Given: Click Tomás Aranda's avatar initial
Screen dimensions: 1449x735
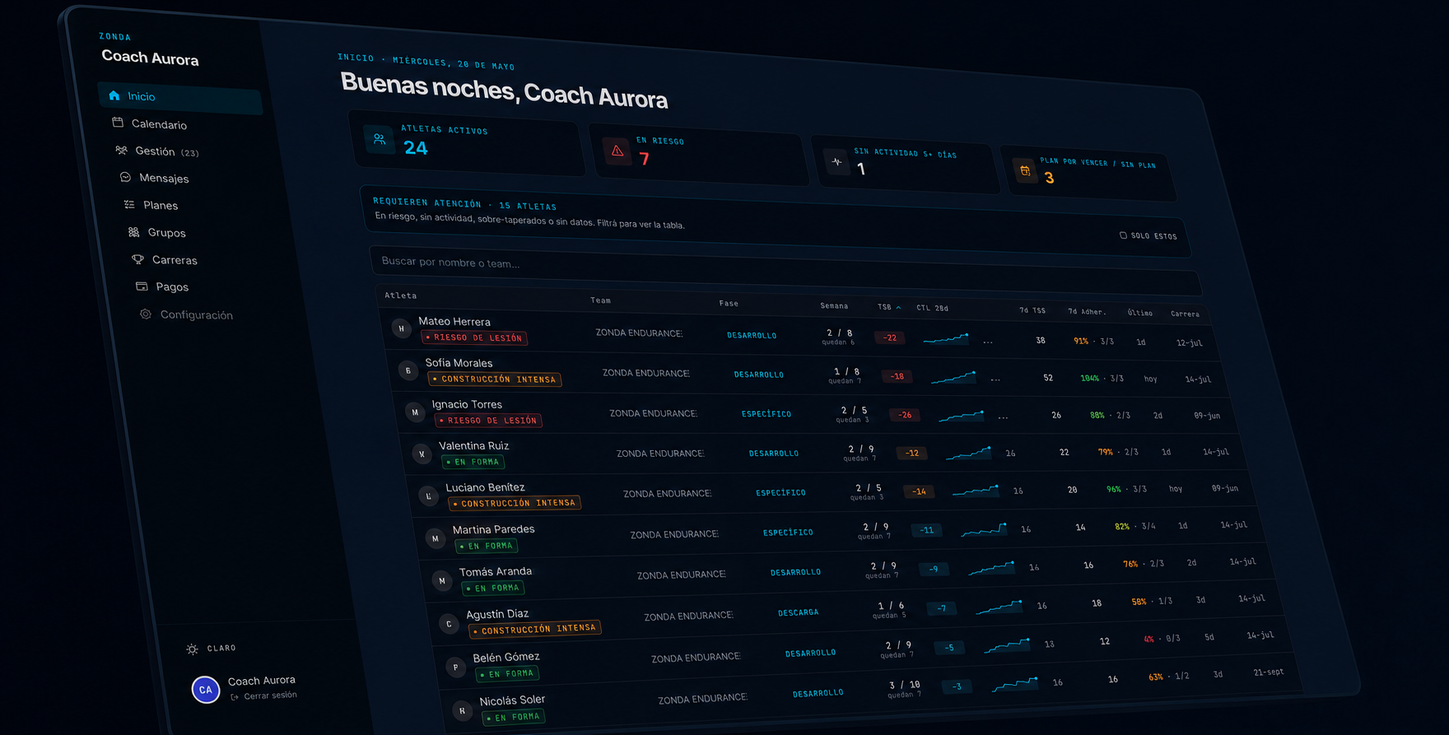Looking at the screenshot, I should pos(443,580).
